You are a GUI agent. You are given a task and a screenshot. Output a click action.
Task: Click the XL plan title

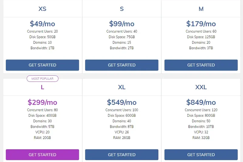point(122,87)
